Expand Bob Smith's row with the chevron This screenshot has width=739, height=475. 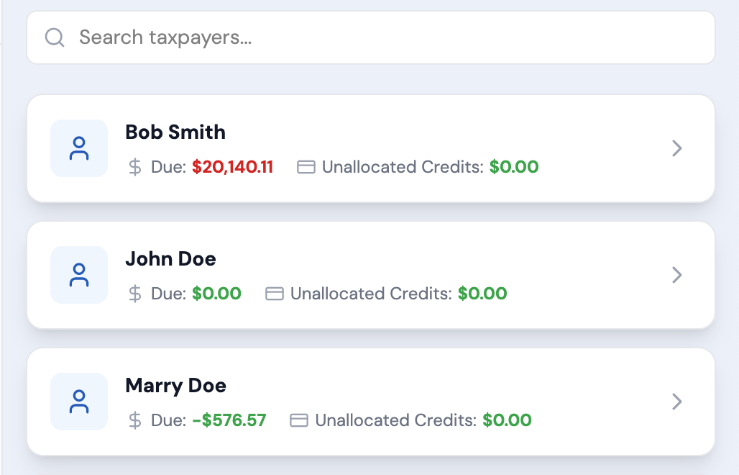coord(676,148)
